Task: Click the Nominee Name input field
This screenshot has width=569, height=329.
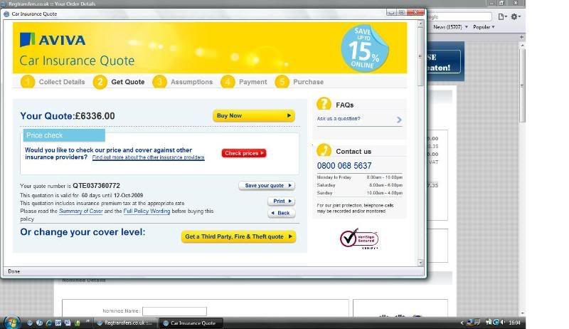Action: click(x=174, y=311)
